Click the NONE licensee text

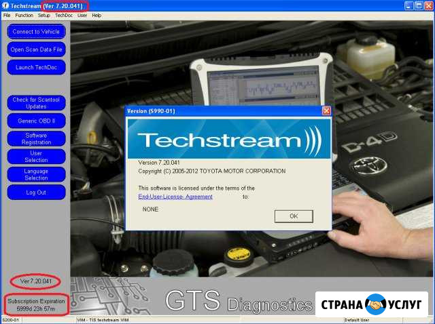pyautogui.click(x=150, y=209)
